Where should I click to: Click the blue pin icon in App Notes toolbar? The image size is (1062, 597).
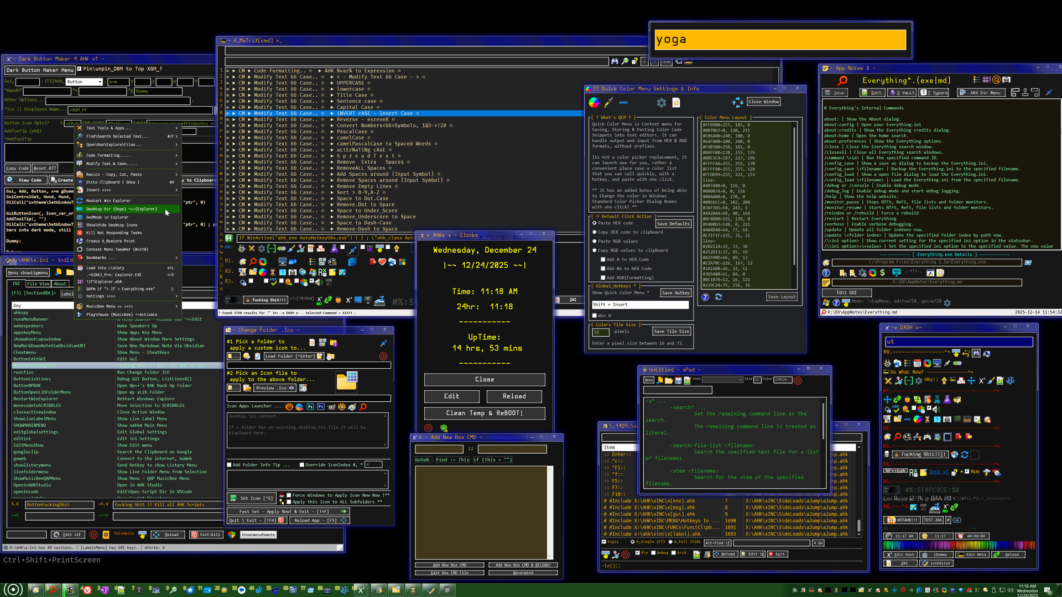[1049, 93]
